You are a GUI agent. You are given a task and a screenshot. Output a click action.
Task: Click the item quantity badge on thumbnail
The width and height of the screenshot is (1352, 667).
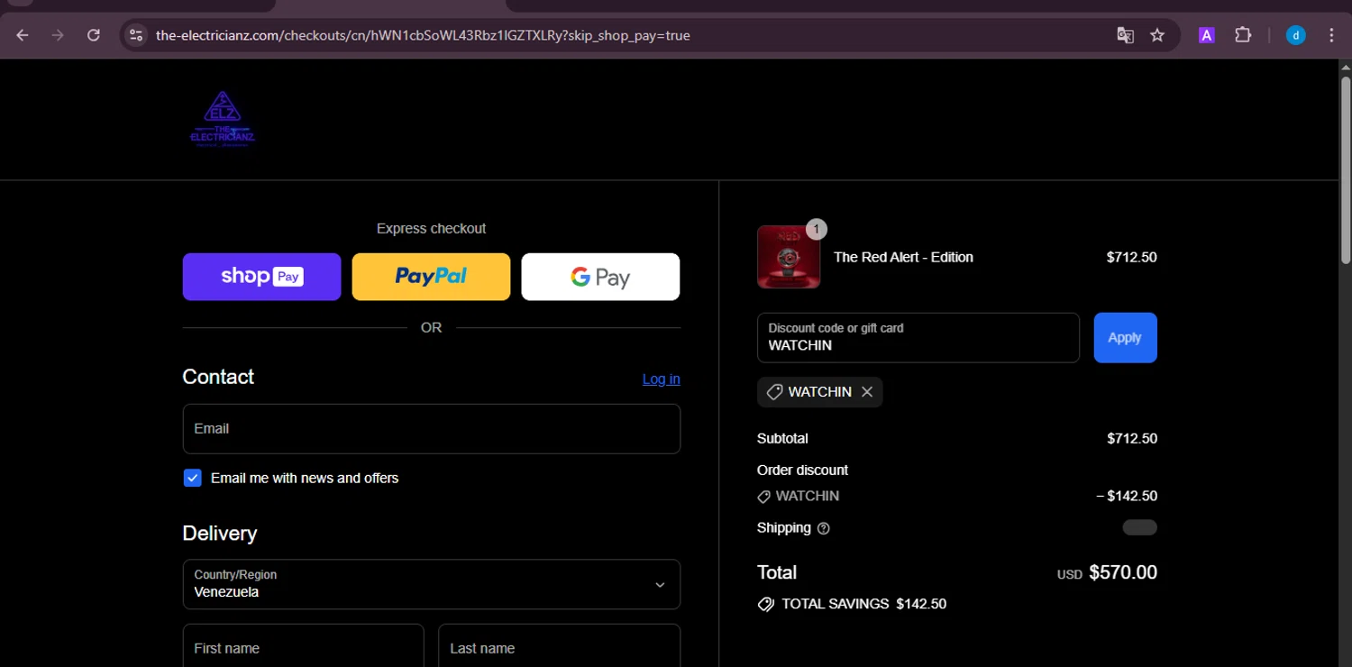tap(816, 229)
